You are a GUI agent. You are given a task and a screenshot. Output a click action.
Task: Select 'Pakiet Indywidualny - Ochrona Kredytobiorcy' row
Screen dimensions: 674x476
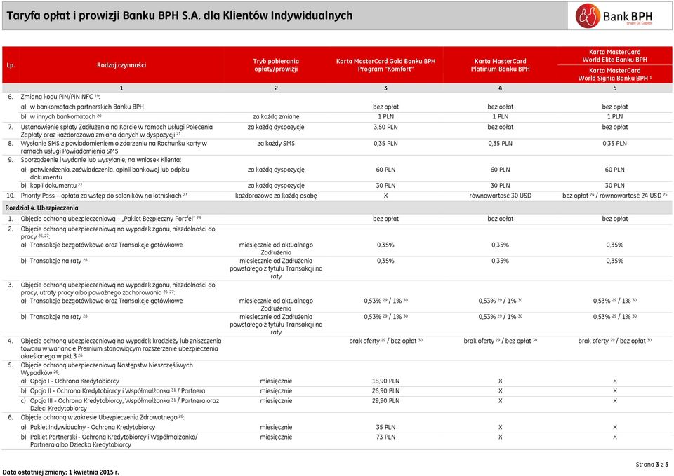(x=93, y=428)
